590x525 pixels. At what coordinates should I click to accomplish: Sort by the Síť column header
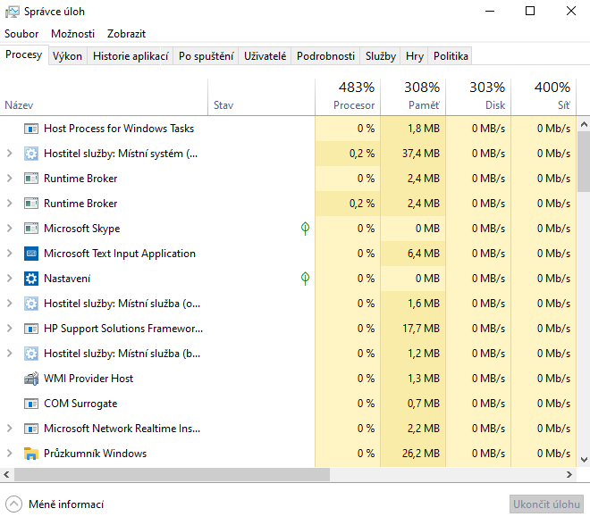[544, 97]
